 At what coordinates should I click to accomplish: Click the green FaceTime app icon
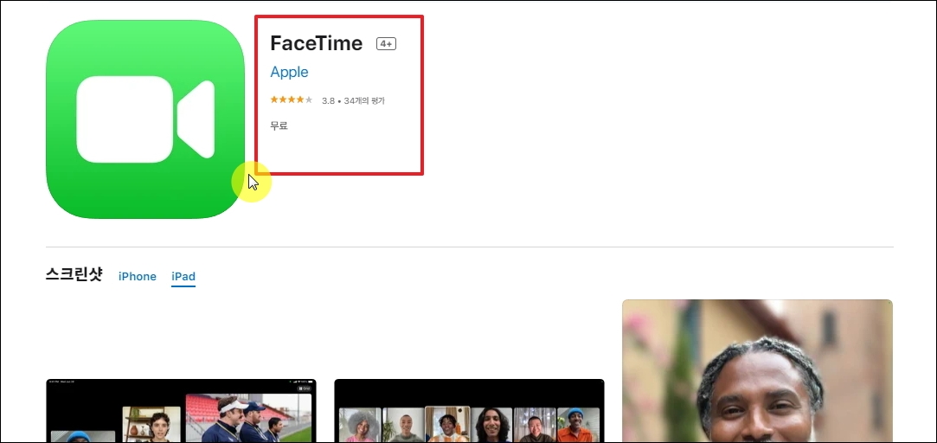click(x=145, y=119)
